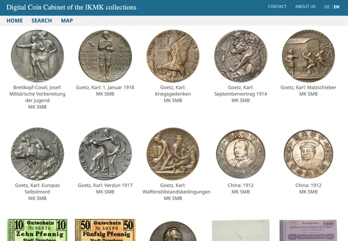Go to the SEARCH page
Screen dimensions: 348x241
[41, 21]
